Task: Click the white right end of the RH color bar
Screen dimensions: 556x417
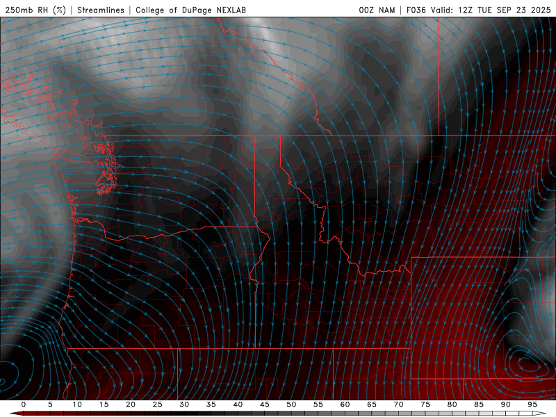Action: point(540,414)
